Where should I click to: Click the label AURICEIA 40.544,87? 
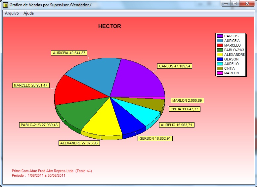(x=69, y=53)
